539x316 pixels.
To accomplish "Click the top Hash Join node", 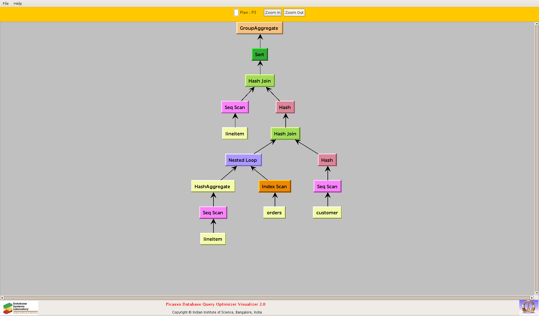I will [260, 81].
